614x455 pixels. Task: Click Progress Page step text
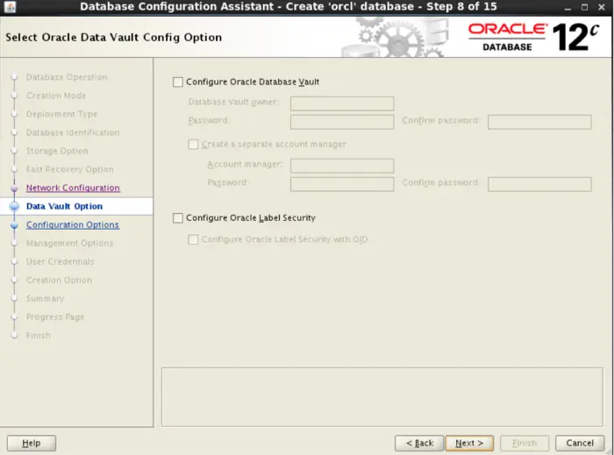point(55,316)
